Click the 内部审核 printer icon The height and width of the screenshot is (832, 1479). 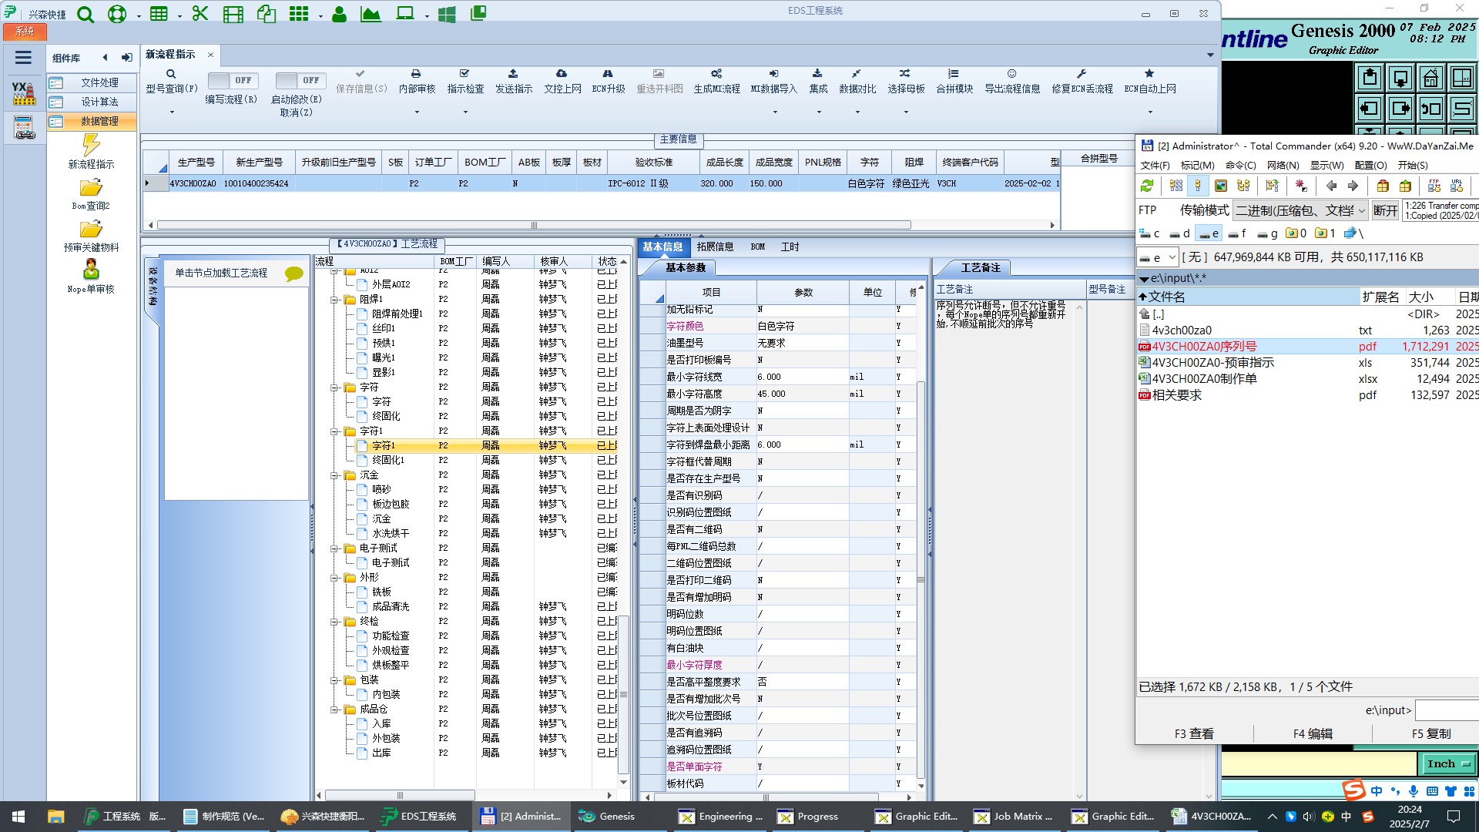(416, 74)
